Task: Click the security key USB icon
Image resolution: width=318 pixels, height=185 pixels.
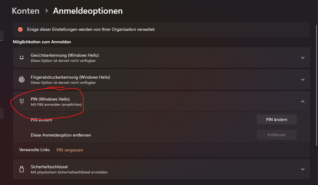Action: [21, 169]
